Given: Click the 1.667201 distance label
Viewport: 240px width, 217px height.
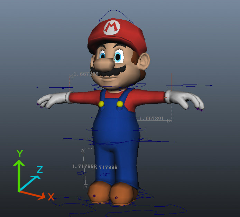Looking at the screenshot, I should pos(151,118).
